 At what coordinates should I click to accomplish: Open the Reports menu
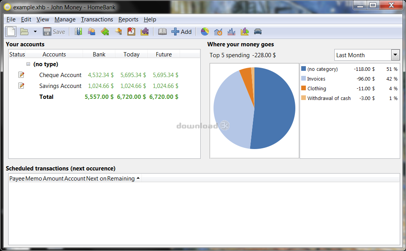point(129,19)
